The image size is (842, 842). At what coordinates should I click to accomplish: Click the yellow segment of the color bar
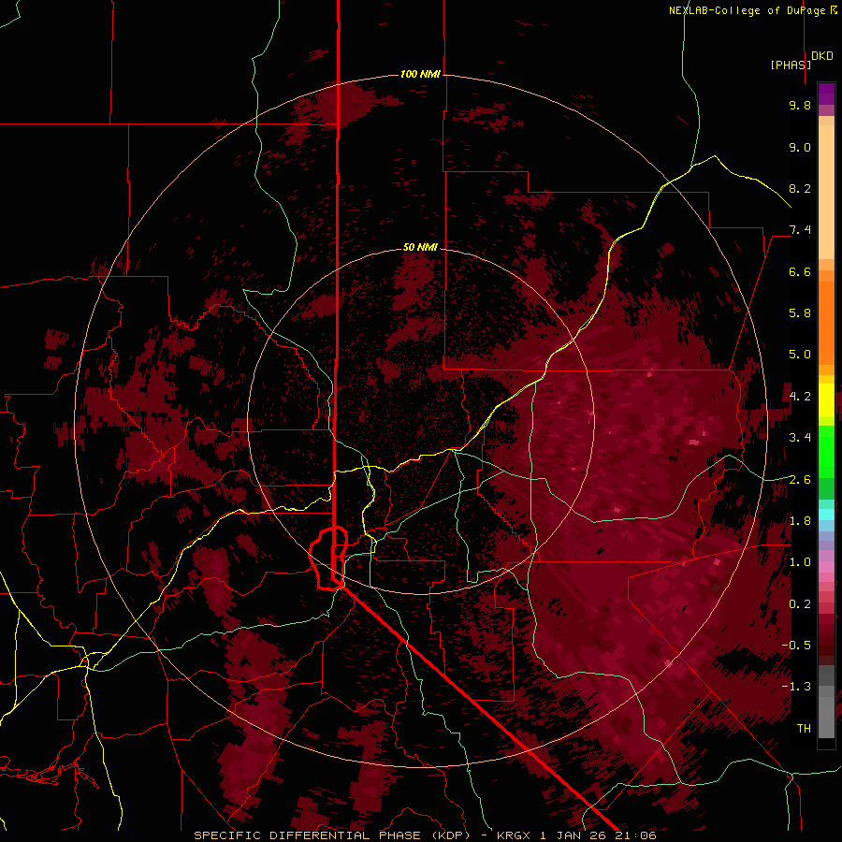pyautogui.click(x=826, y=400)
